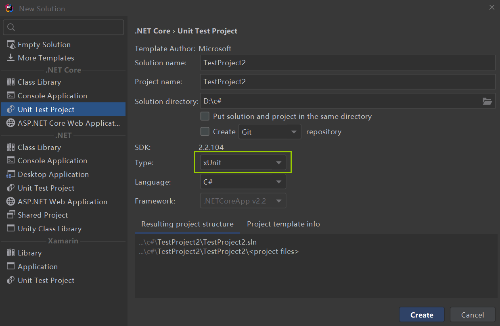Browse folder icon for solution directory
Screen dimensions: 500x326
click(x=487, y=102)
